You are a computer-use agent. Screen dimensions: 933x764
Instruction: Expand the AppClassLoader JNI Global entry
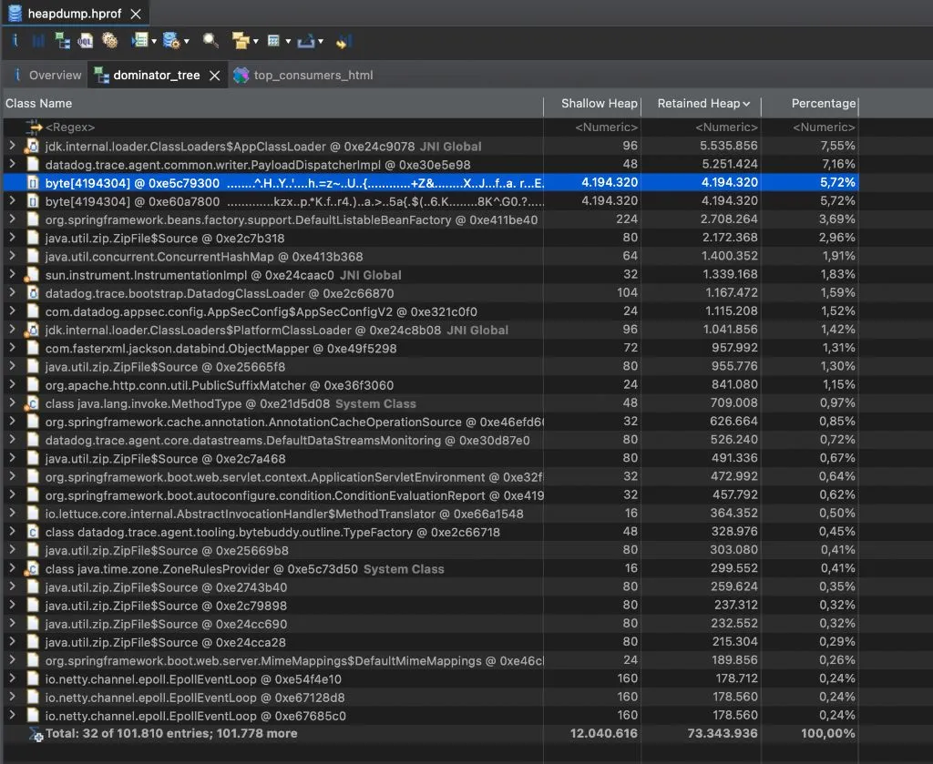12,146
